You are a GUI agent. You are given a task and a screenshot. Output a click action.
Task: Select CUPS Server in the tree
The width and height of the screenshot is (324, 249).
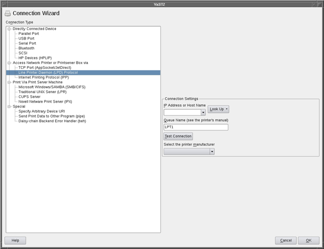tap(29, 97)
